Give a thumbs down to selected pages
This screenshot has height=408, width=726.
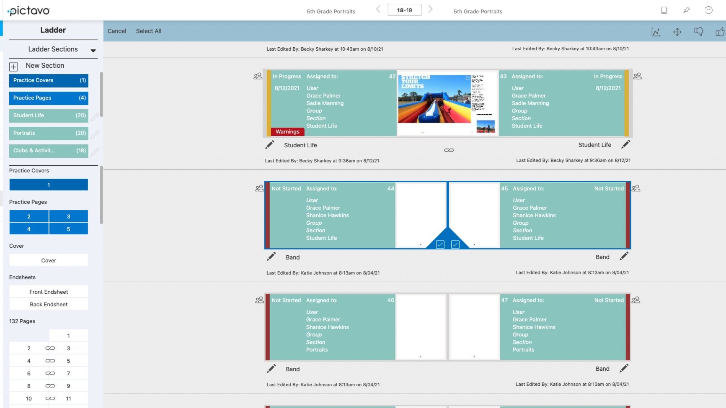(x=699, y=31)
